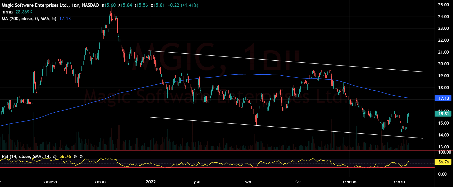Select the RSI (14, close, SMA, 14, 2) legend
The image size is (453, 187).
pyautogui.click(x=29, y=156)
